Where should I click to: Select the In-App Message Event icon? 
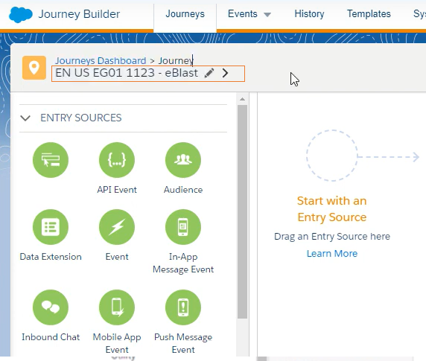183,227
